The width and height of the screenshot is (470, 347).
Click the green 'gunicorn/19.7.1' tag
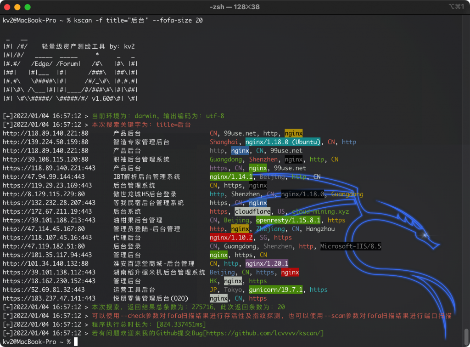coord(276,290)
